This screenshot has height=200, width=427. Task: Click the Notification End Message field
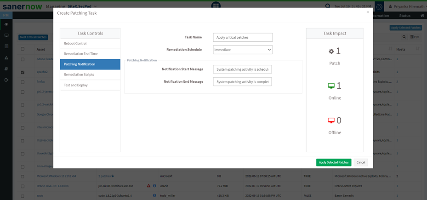pos(242,82)
